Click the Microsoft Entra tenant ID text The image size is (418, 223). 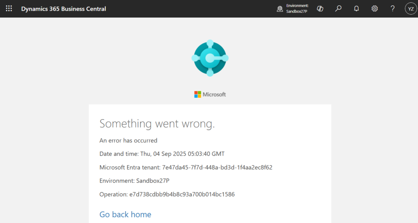(x=217, y=168)
